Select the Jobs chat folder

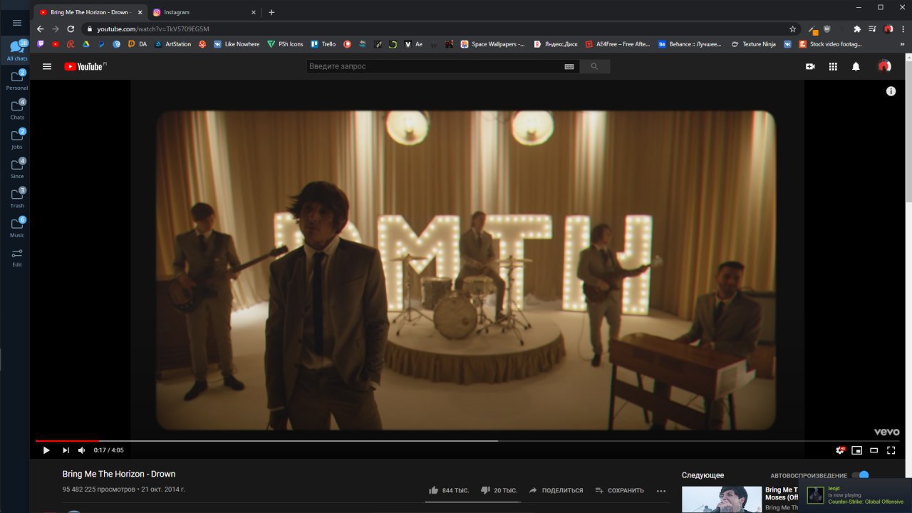pos(17,138)
